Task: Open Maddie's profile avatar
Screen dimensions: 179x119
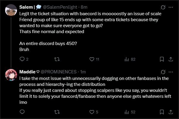Action: point(11,75)
